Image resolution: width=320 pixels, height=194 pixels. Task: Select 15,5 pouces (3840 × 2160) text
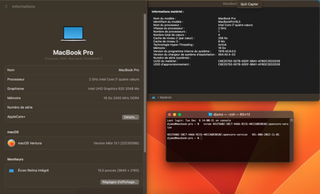(x=118, y=170)
